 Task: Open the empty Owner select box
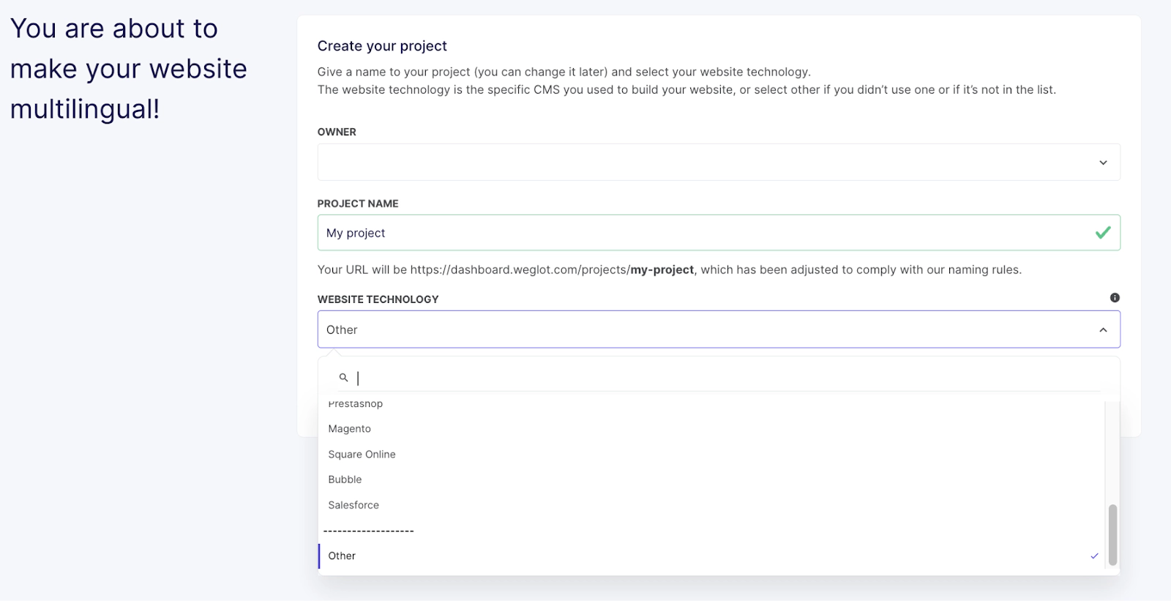point(703,163)
